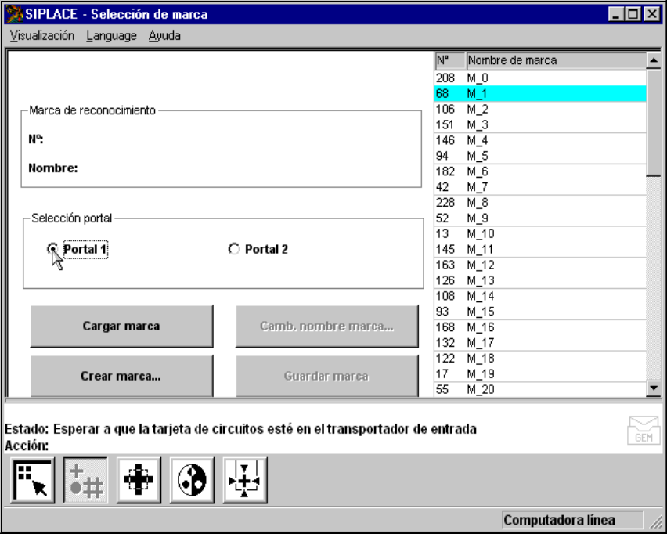Select mark M_0 in the list
Screen dimensions: 667x534
540,78
